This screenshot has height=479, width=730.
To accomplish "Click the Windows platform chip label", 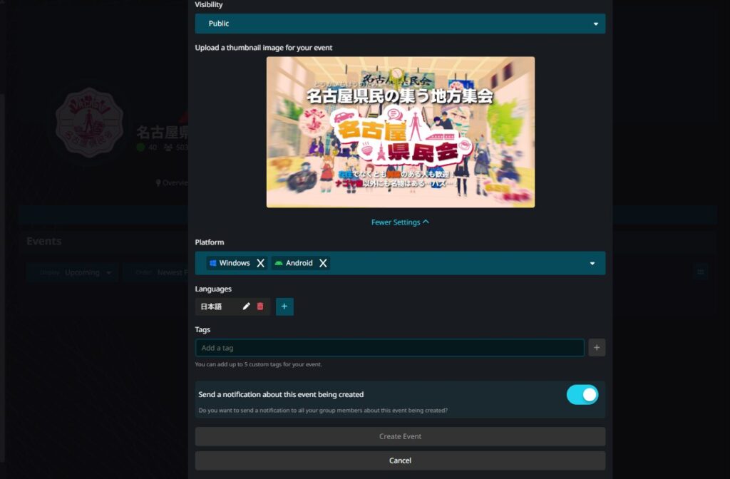I will [x=234, y=263].
